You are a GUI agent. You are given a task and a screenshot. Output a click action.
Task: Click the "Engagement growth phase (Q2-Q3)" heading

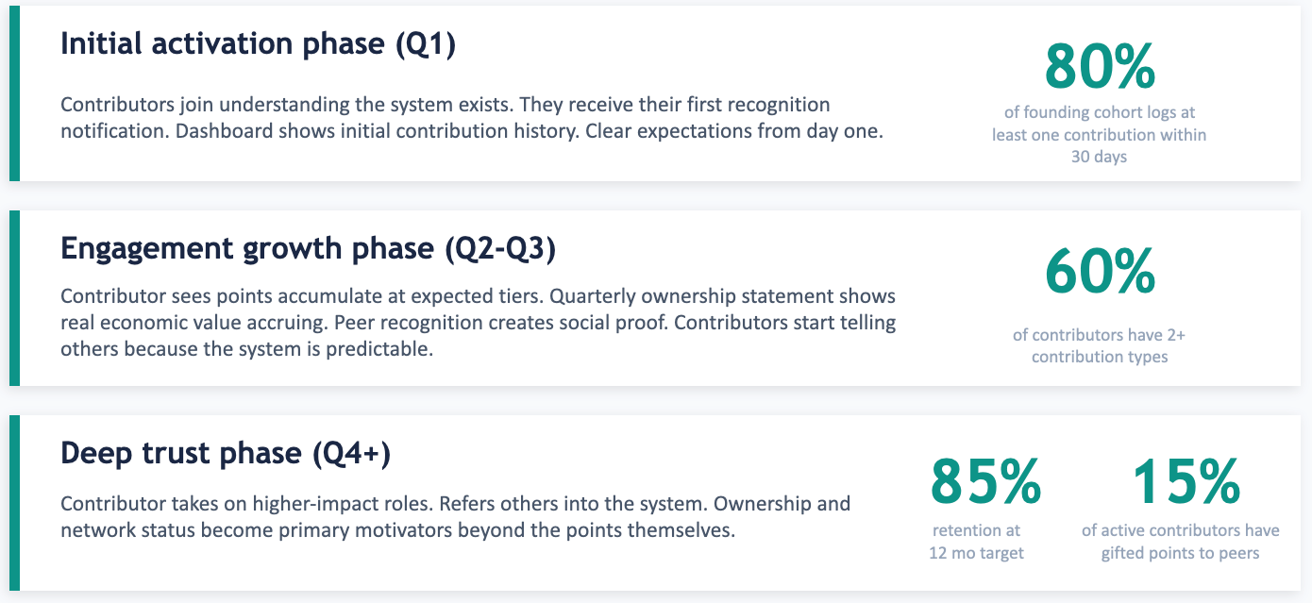[308, 249]
